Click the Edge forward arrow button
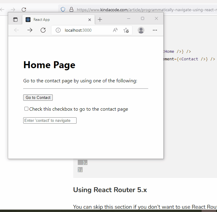217x212 pixels. point(30,30)
